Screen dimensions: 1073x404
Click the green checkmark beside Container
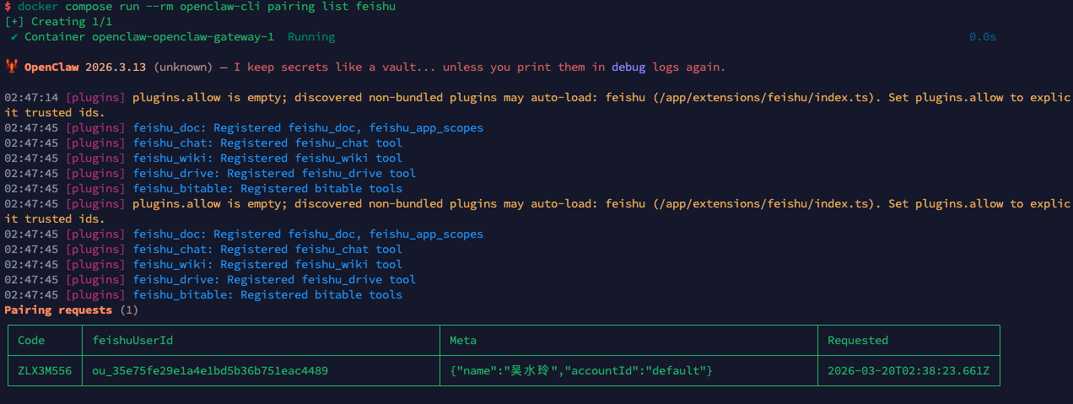(15, 37)
